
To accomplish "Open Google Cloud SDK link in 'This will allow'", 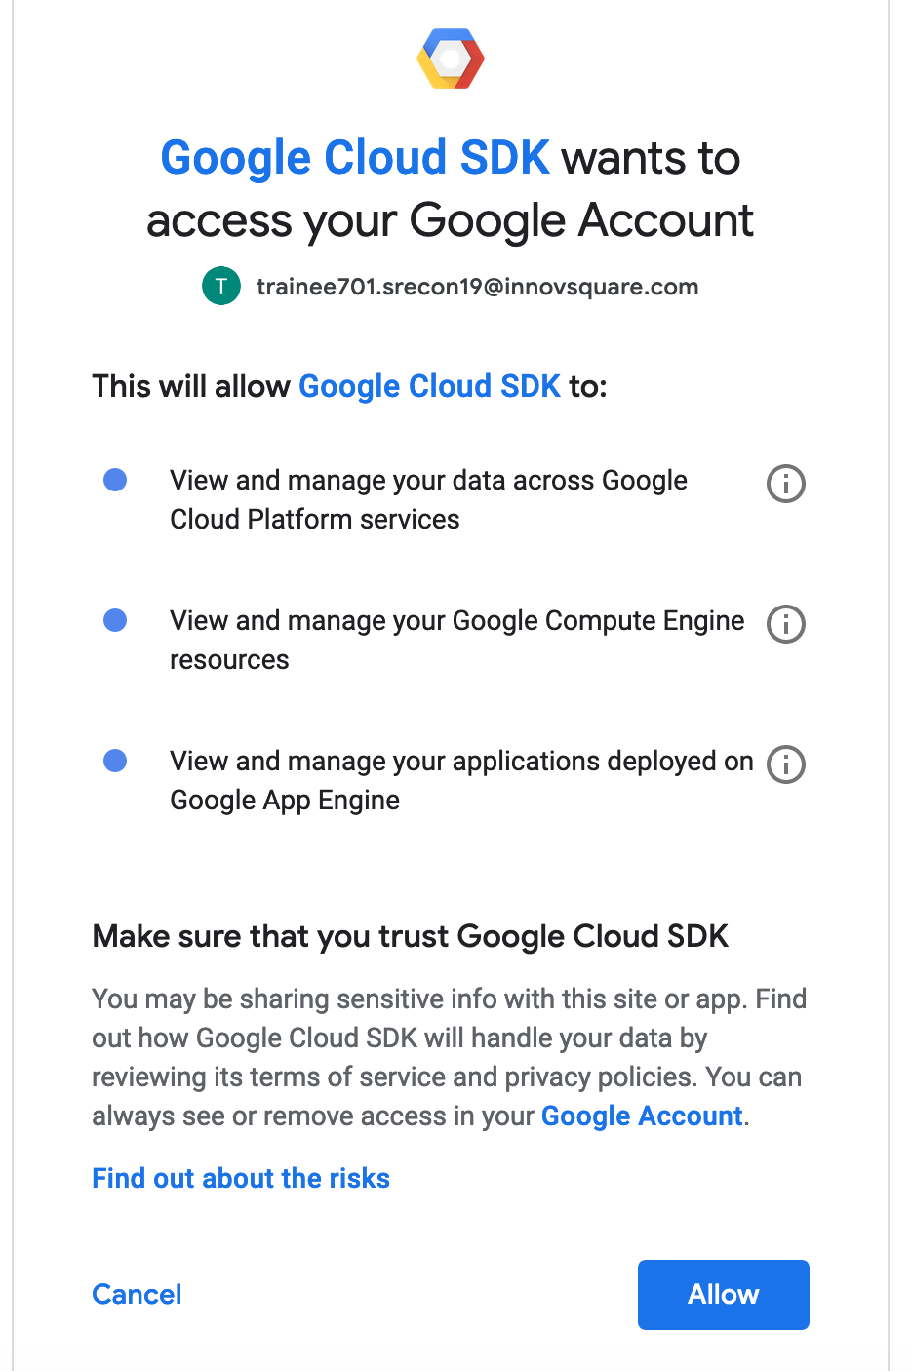I will tap(430, 386).
